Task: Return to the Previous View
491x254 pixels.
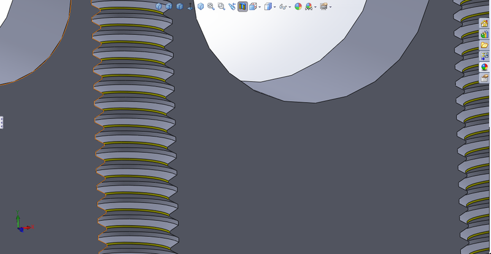Action: [x=232, y=6]
